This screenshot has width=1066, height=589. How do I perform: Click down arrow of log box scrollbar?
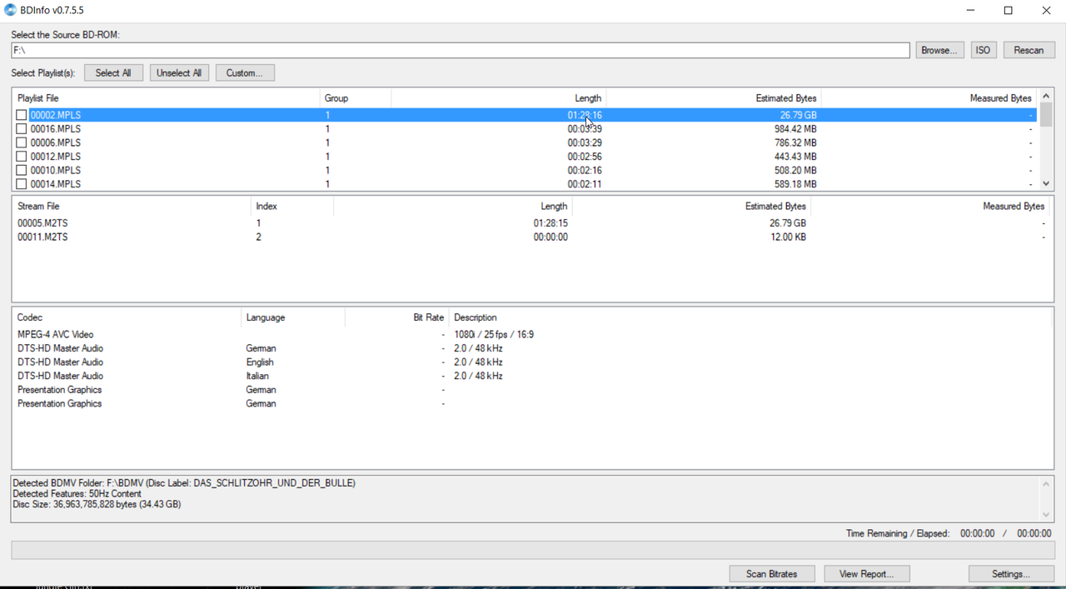tap(1047, 515)
